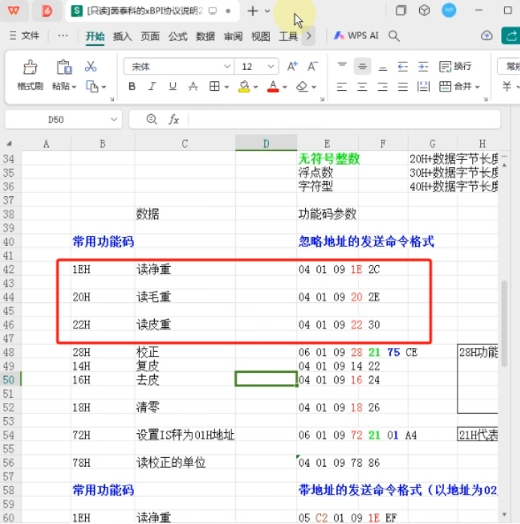Click the Format Painter brush icon
520x524 pixels.
pyautogui.click(x=30, y=67)
